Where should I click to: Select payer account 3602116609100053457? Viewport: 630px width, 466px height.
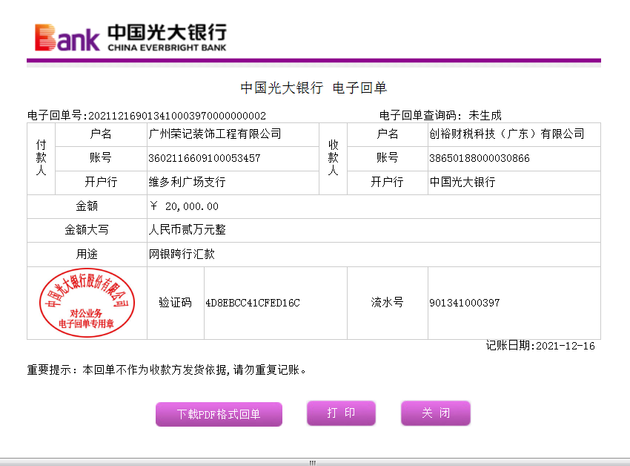[x=204, y=158]
